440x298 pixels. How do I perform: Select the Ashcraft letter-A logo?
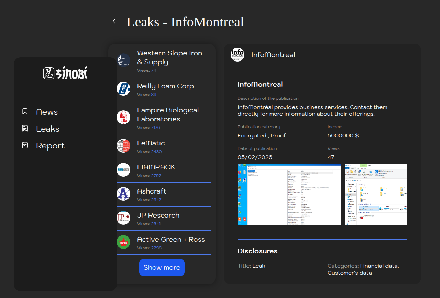pyautogui.click(x=123, y=194)
